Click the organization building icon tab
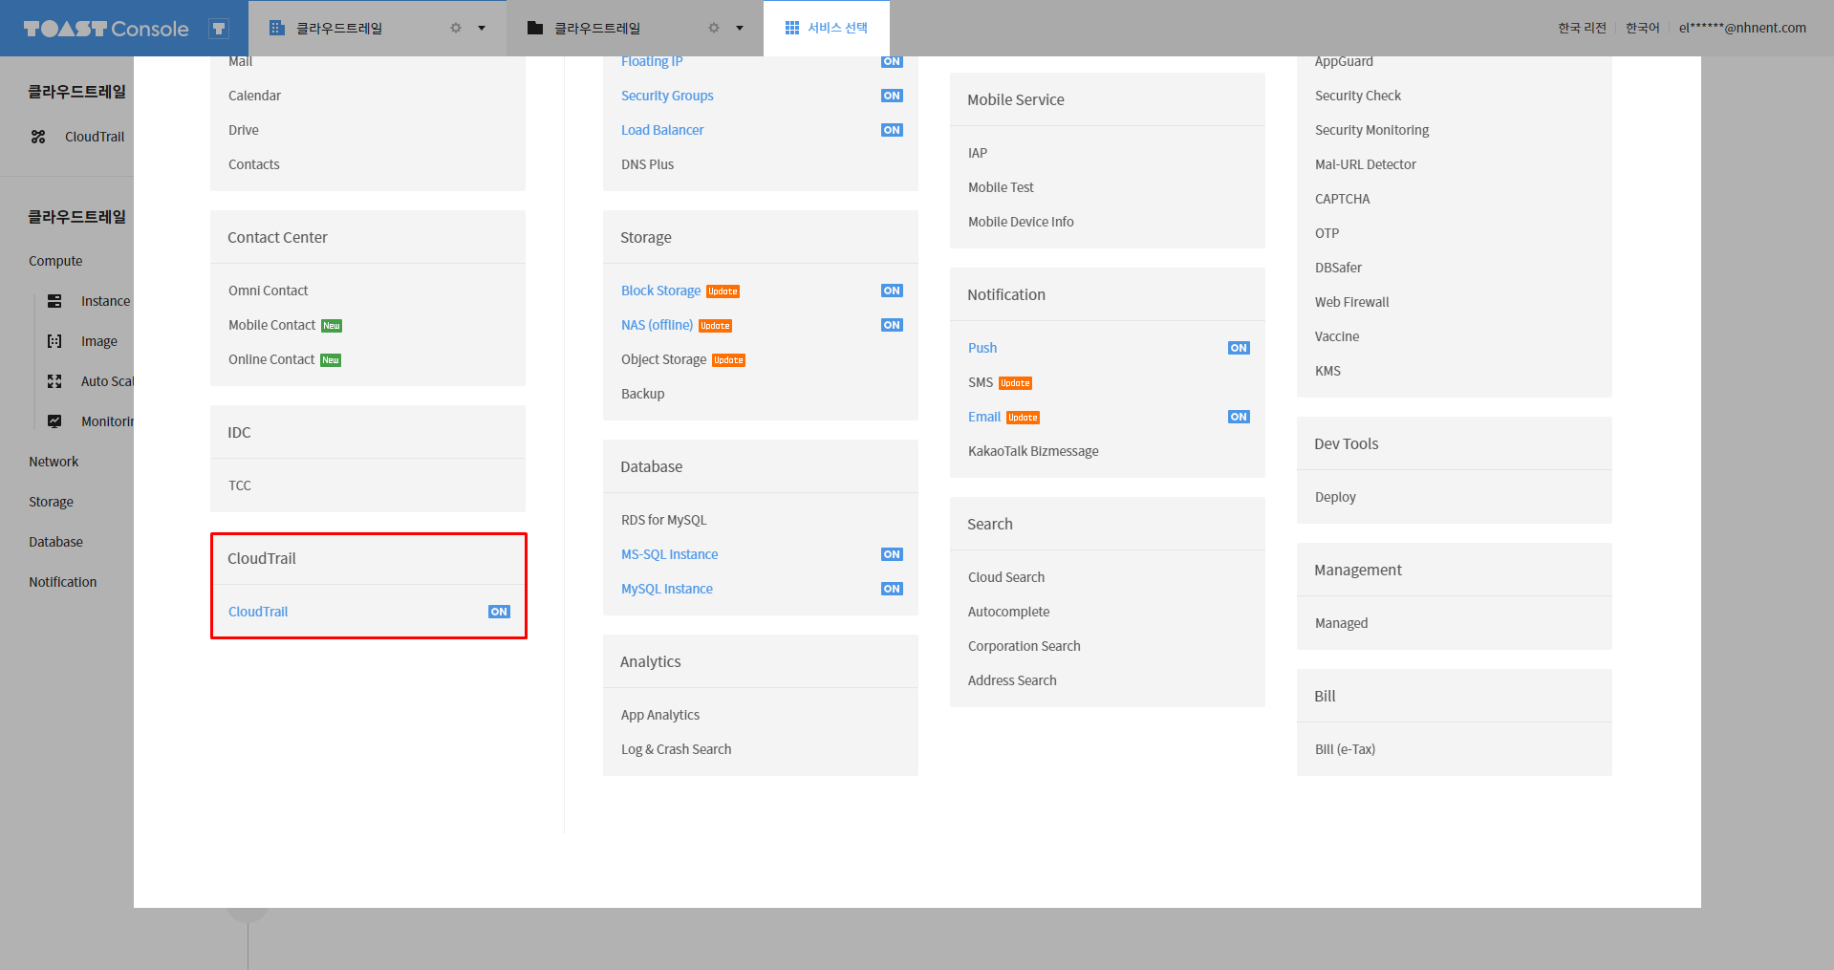The width and height of the screenshot is (1834, 970). pos(277,28)
